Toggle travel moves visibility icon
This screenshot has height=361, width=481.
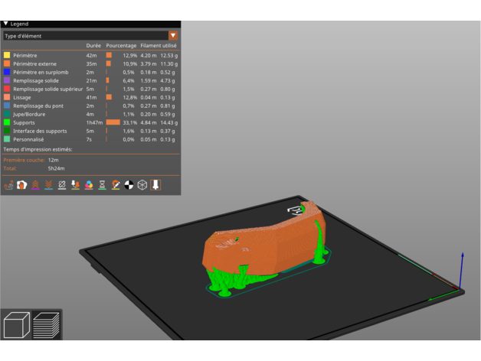9,185
